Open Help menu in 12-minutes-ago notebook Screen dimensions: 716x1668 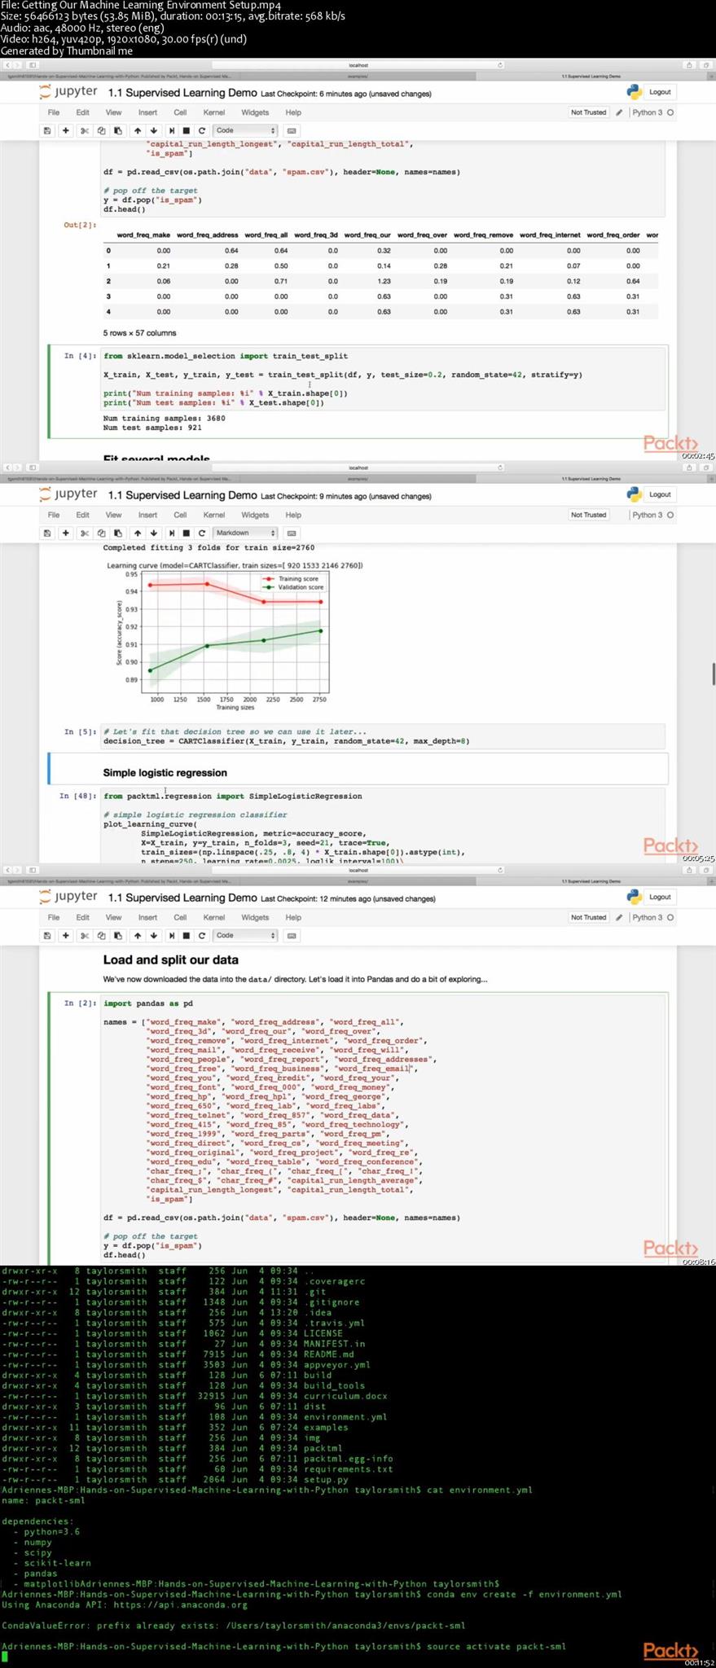coord(293,917)
